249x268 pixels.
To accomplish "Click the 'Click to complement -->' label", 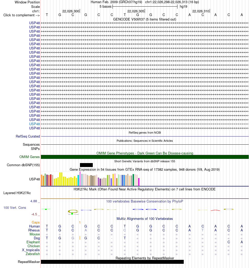I will click(21, 15).
